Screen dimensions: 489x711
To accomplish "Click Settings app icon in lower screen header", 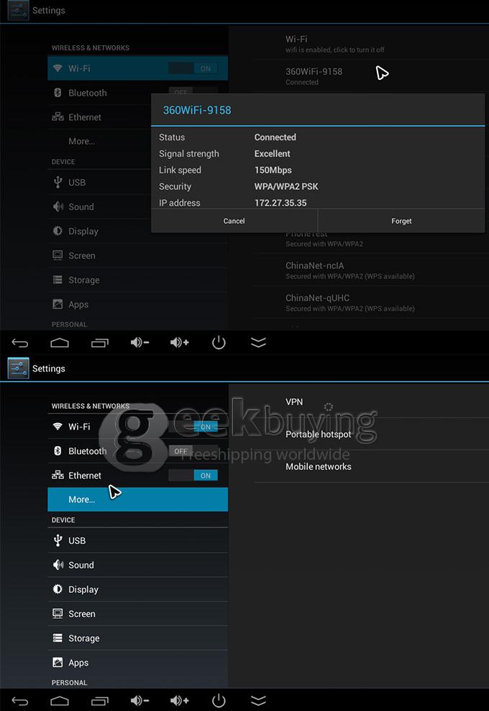I will 18,368.
